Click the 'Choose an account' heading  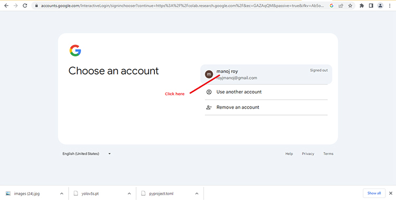pos(114,71)
